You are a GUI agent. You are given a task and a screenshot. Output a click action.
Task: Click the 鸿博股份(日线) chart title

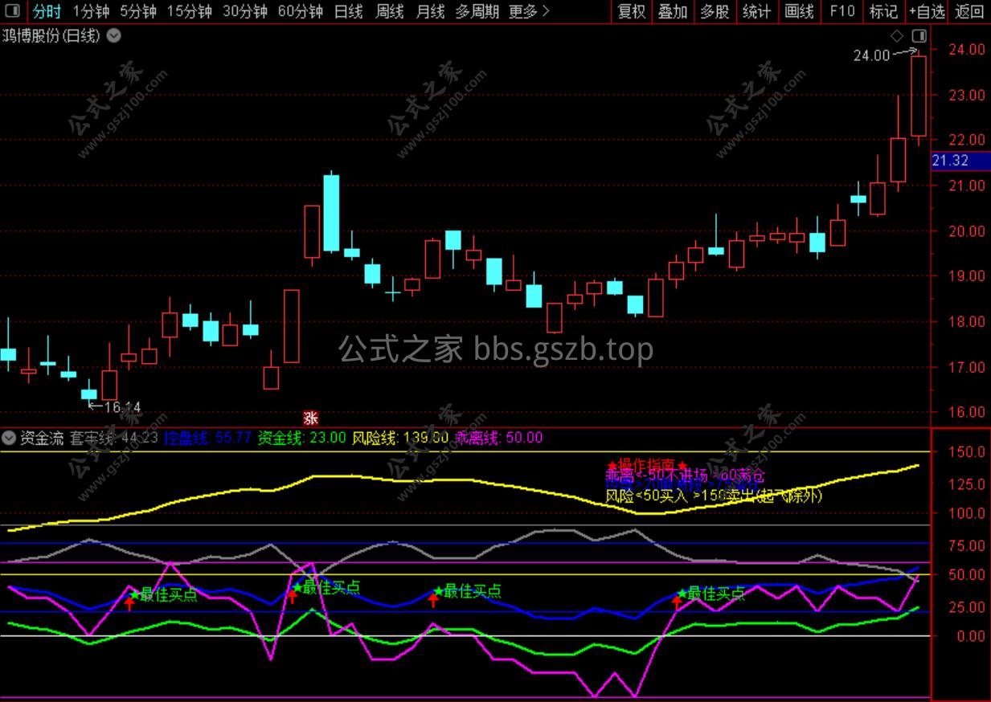(x=51, y=36)
